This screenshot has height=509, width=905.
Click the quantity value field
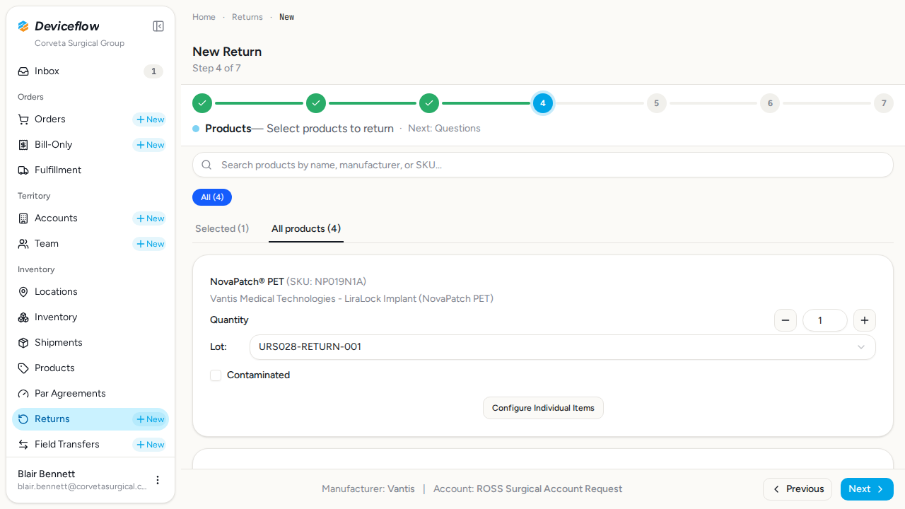825,320
